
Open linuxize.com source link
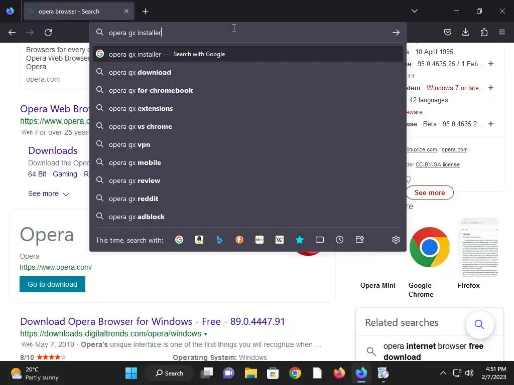point(422,149)
